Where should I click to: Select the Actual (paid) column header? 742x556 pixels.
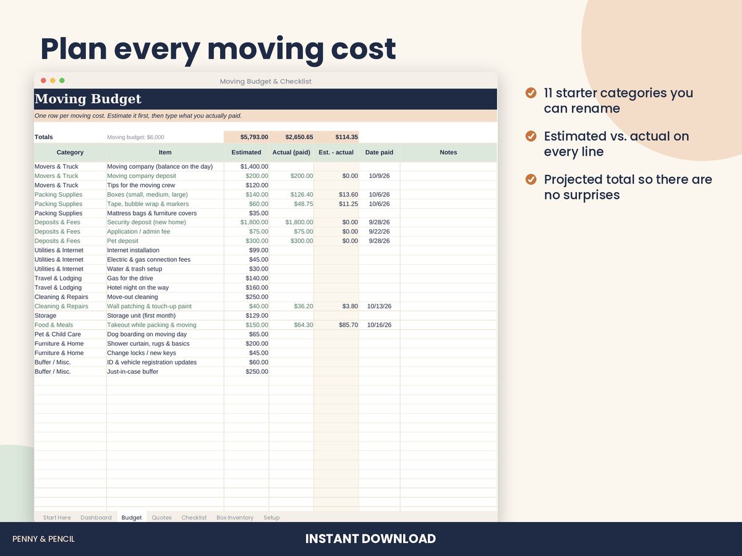[x=291, y=153]
